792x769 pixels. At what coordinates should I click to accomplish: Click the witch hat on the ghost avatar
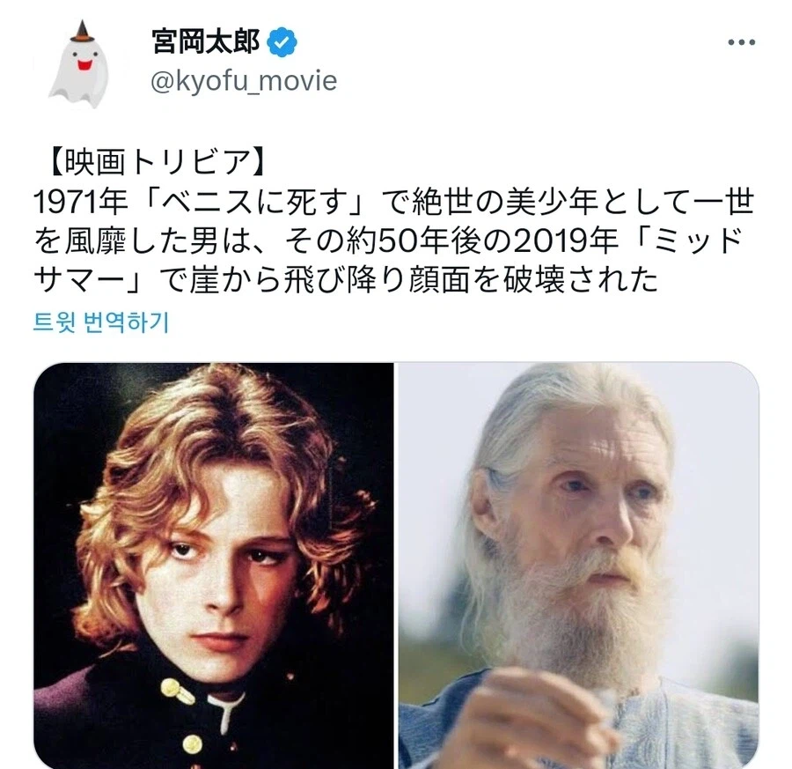click(82, 32)
